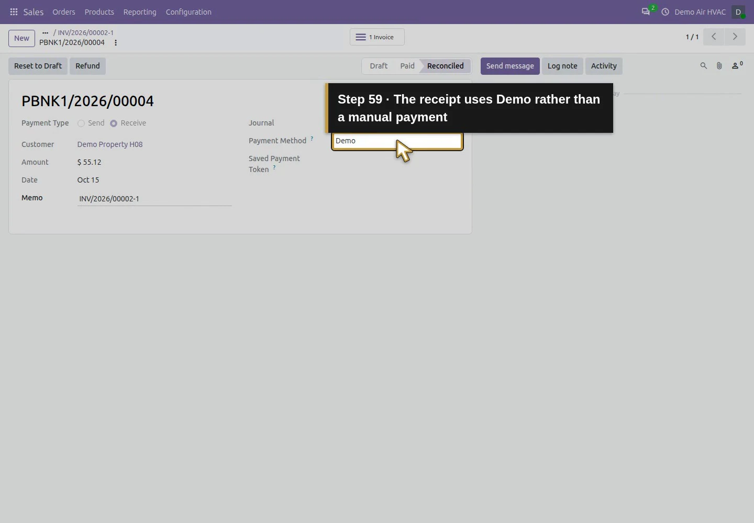Screen dimensions: 754x523
Task: Click the Reset to Draft button
Action: [38, 66]
